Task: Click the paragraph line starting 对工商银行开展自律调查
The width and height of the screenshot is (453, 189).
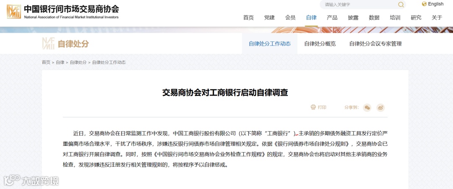Action: (x=225, y=155)
